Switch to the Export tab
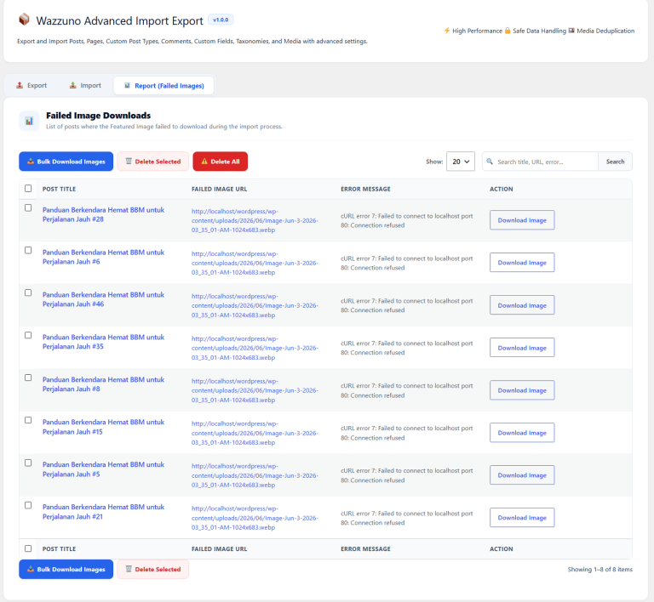 (32, 85)
